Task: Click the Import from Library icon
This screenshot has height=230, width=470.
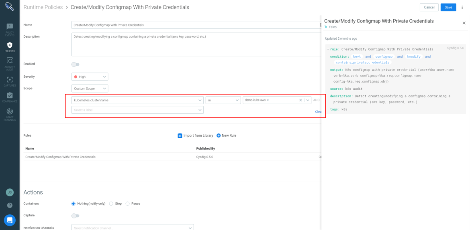Action: tap(180, 135)
